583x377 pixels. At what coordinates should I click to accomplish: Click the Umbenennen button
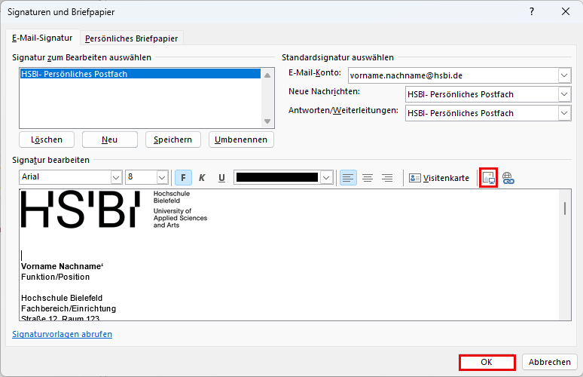tap(241, 139)
